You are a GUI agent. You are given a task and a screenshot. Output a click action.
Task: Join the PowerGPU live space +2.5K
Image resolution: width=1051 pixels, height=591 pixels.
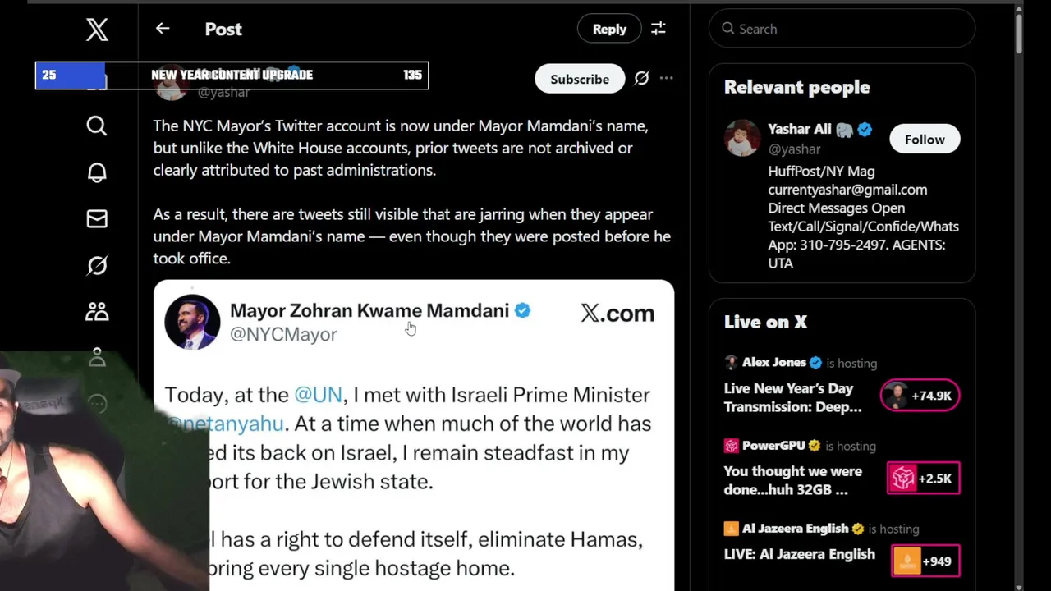click(923, 479)
